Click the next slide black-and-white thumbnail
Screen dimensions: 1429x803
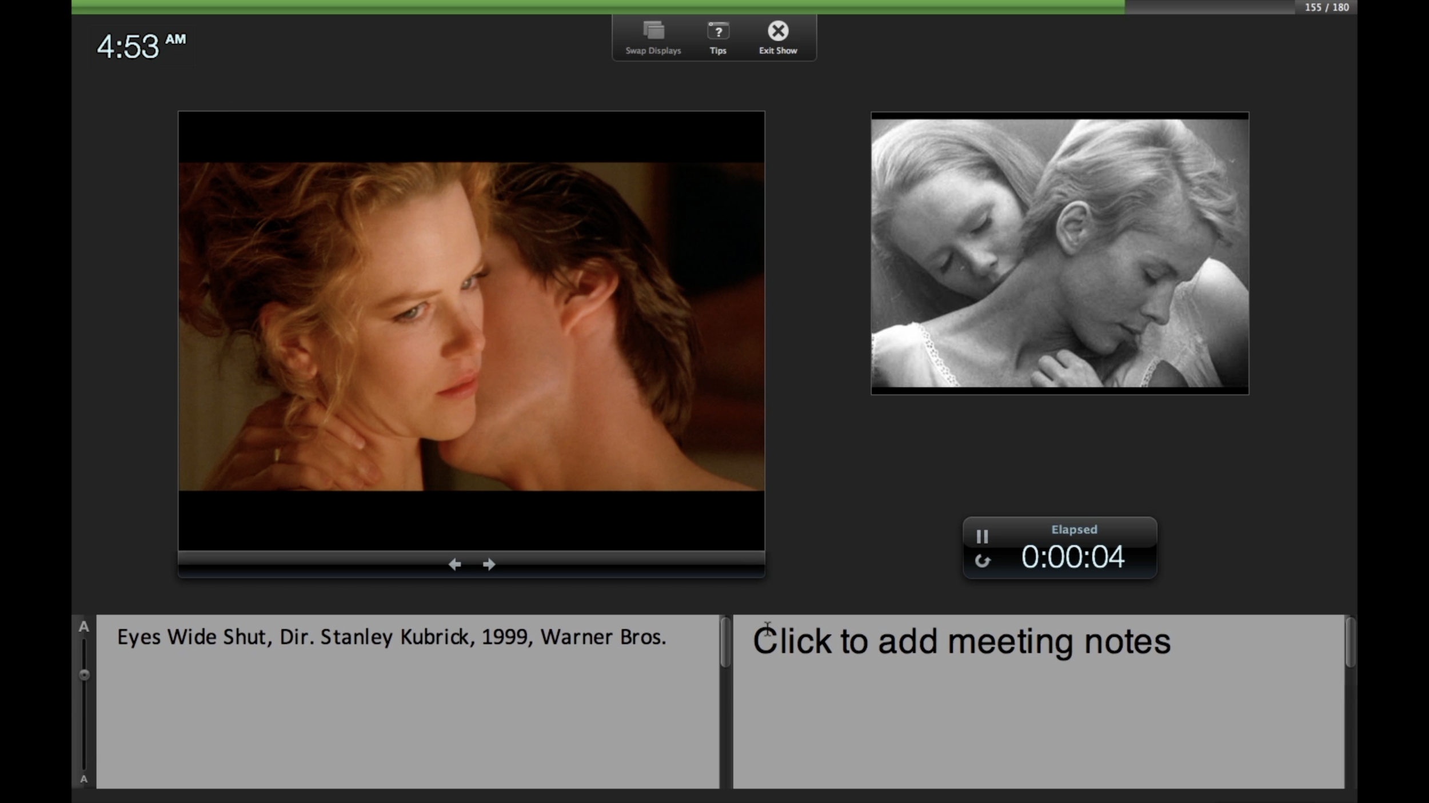pos(1060,253)
